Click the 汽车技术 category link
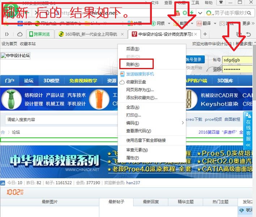 pos(77,95)
